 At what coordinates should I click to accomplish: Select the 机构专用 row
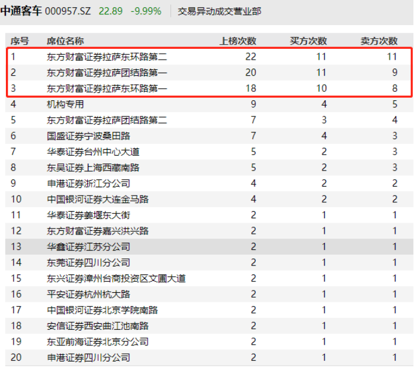(209, 104)
